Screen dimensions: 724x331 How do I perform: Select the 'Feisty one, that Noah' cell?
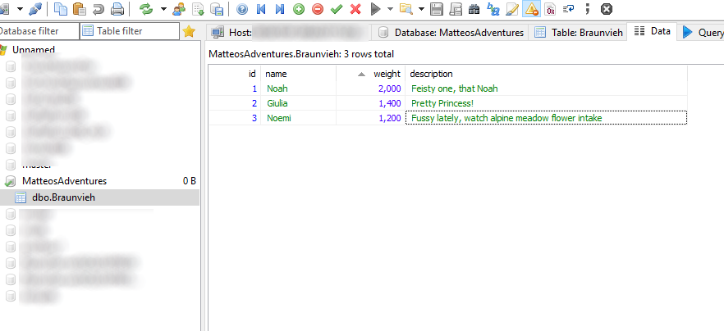546,88
